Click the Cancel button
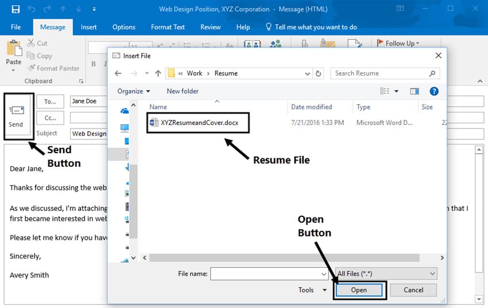 413,290
